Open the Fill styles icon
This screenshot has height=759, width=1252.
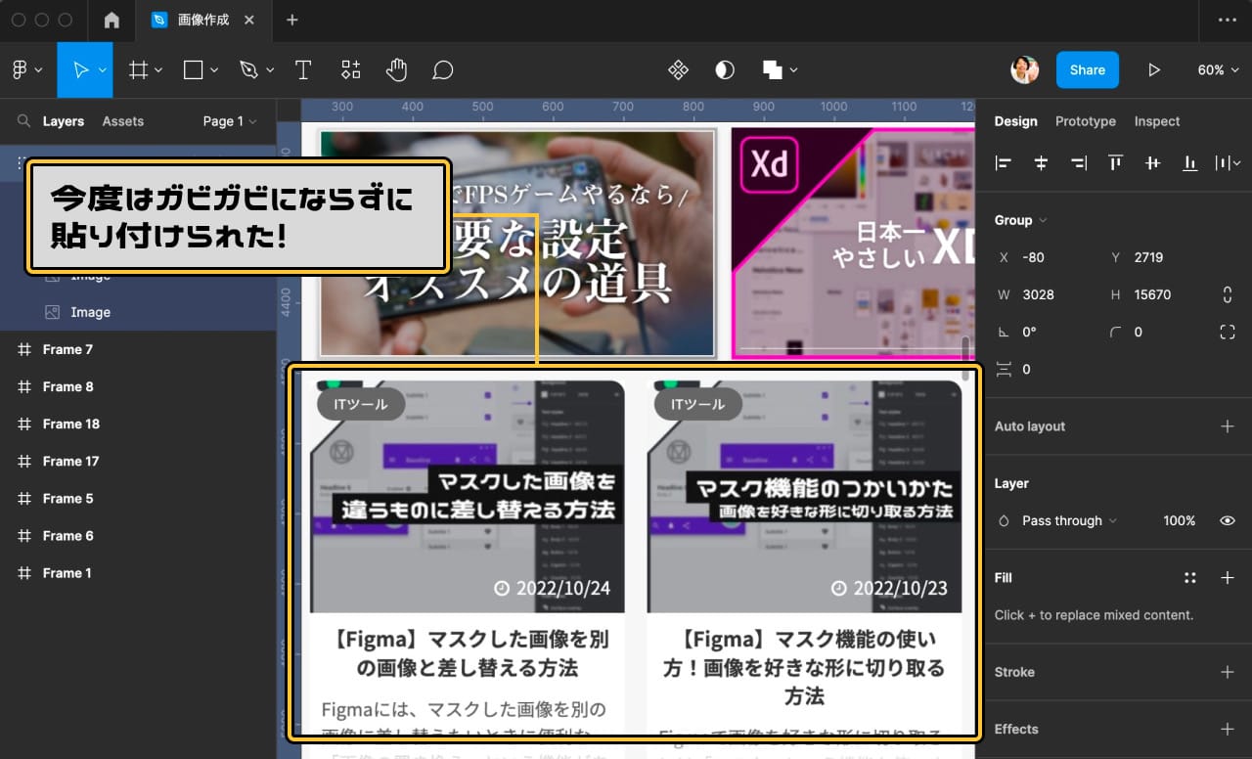coord(1190,578)
